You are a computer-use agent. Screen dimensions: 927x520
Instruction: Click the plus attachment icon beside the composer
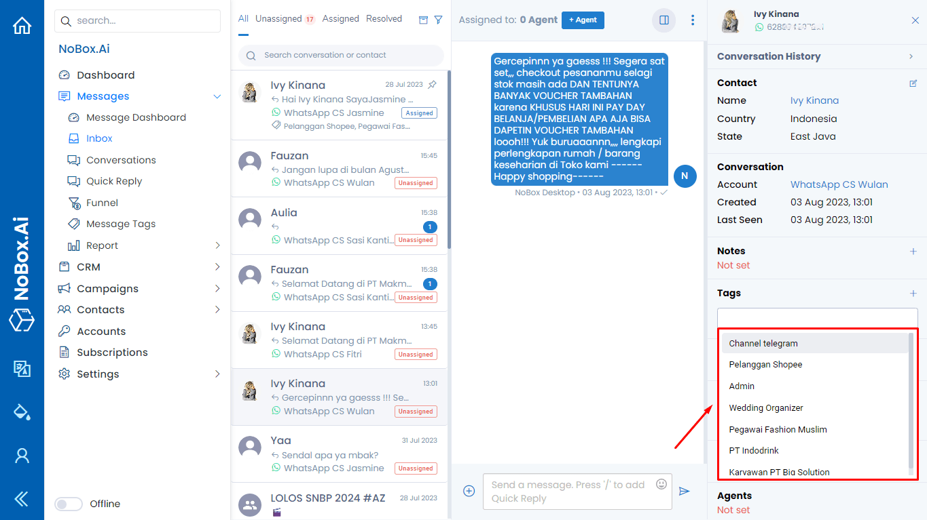click(x=469, y=491)
